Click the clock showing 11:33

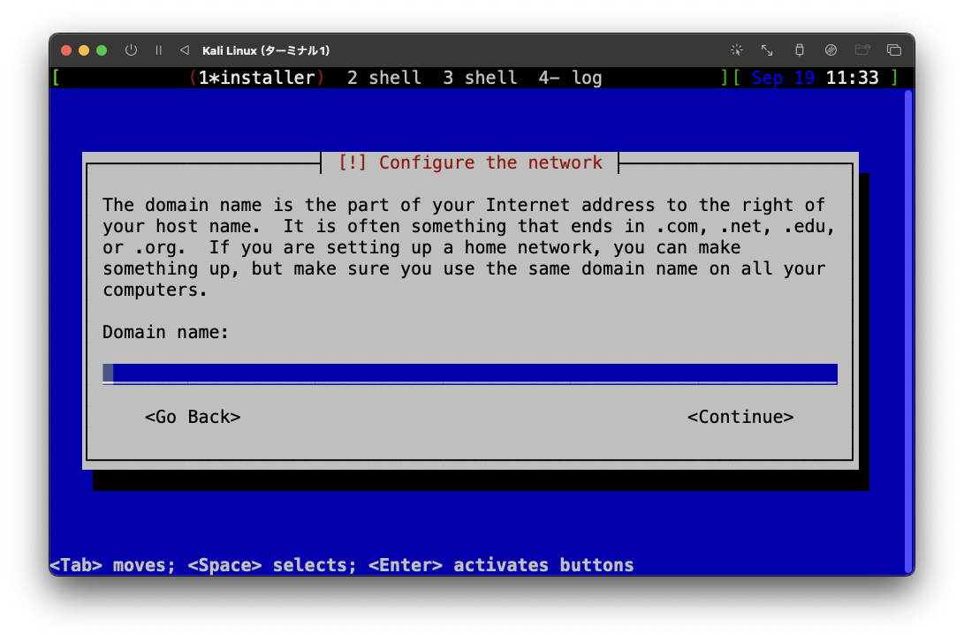coord(853,78)
